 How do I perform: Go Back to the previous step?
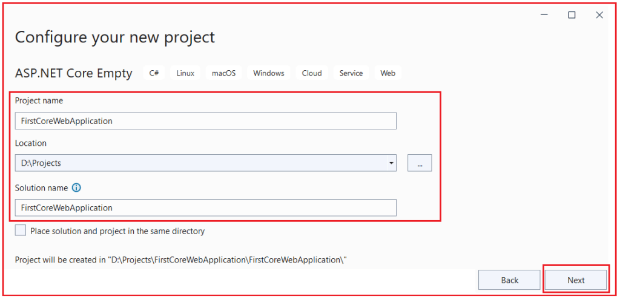point(509,280)
